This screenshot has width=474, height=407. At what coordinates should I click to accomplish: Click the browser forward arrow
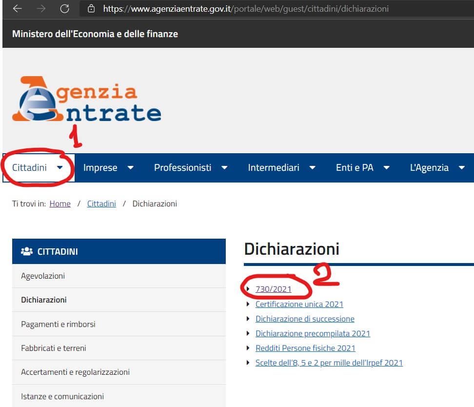[x=41, y=9]
